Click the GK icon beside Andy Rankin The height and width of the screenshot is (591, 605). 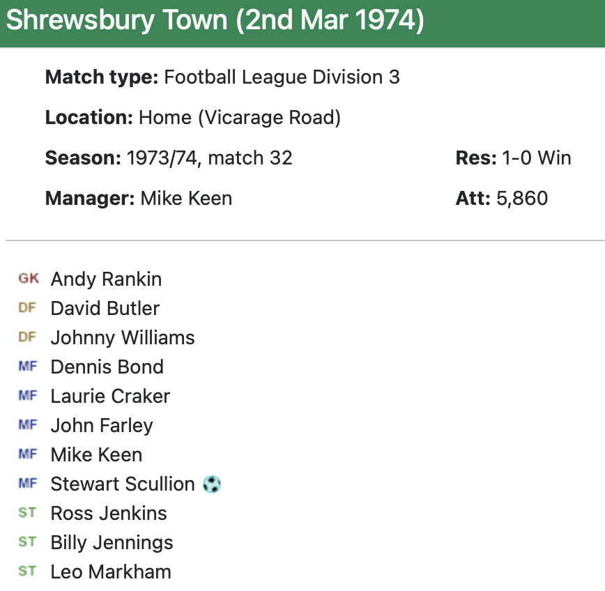click(29, 279)
